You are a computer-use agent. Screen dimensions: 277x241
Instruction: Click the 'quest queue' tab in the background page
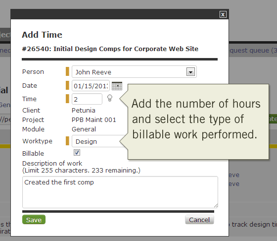tap(253, 51)
